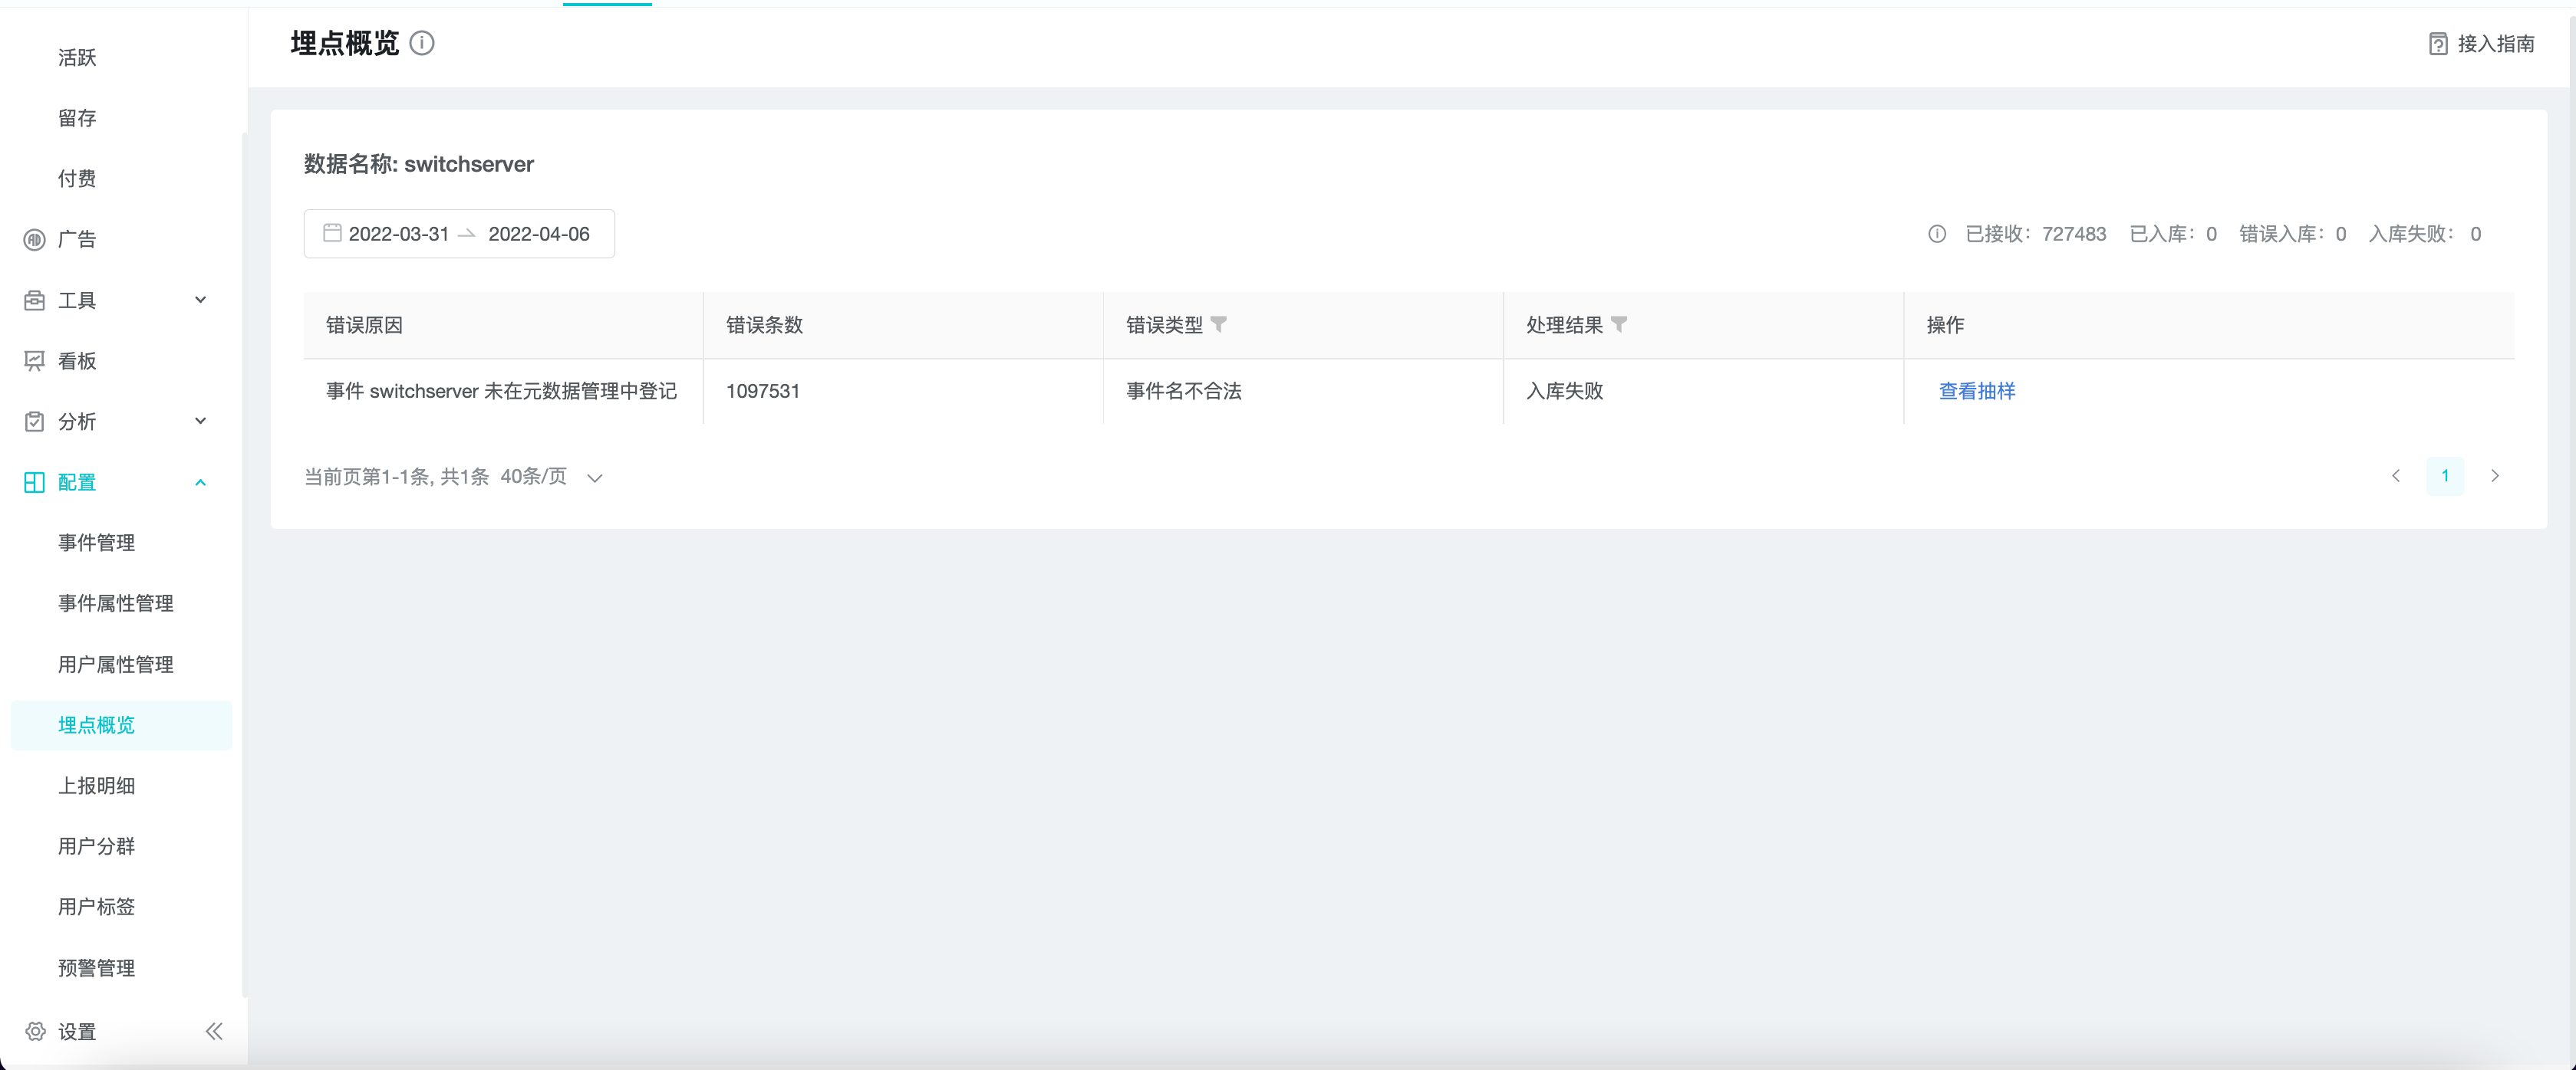
Task: Go to 事件管理 menu item
Action: point(96,543)
